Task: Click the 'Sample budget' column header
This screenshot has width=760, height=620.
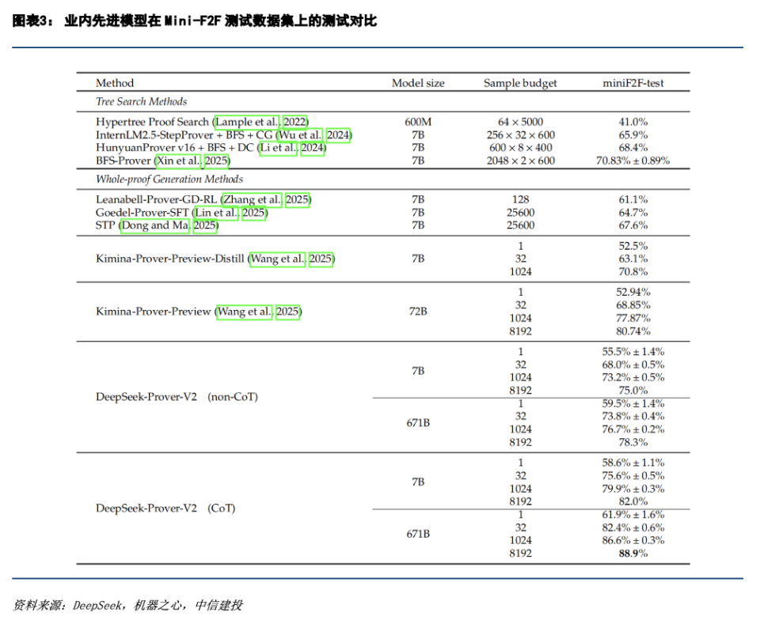Action: coord(520,83)
